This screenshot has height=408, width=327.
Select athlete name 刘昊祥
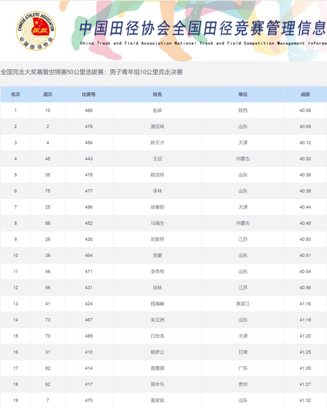(157, 239)
